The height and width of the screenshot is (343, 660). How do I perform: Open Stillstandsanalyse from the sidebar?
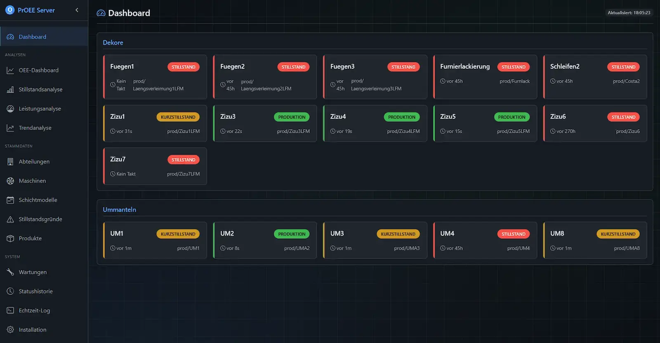(x=44, y=89)
